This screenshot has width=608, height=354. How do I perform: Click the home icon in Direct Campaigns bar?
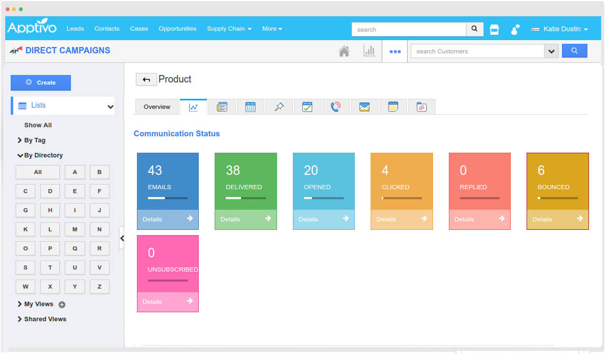point(344,51)
